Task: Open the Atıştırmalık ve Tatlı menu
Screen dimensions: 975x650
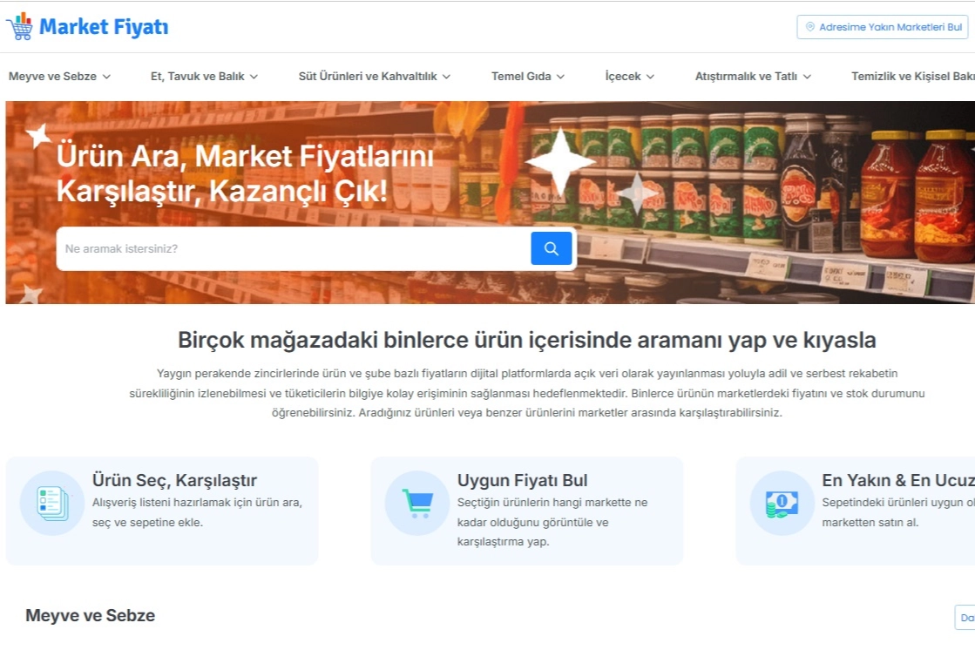Action: pos(752,77)
